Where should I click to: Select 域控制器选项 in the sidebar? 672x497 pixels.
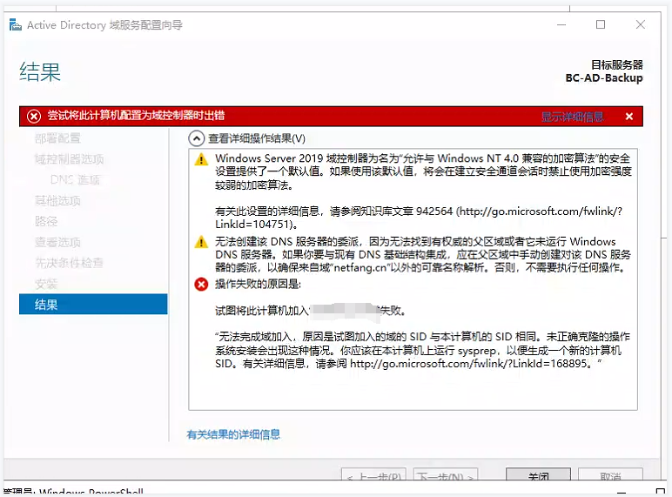coord(70,159)
